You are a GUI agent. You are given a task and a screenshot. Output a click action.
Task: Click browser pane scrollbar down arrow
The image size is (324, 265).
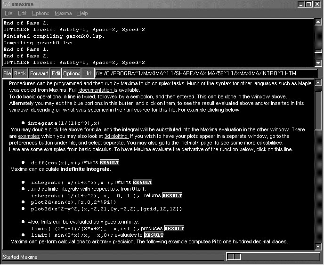point(318,246)
